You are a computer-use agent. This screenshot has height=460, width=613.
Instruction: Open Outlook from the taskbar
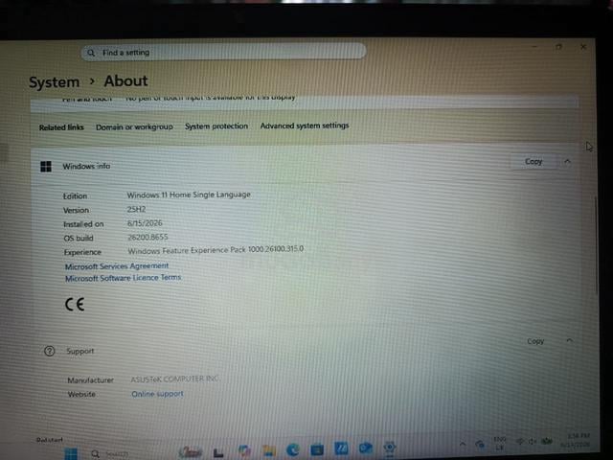tap(365, 448)
